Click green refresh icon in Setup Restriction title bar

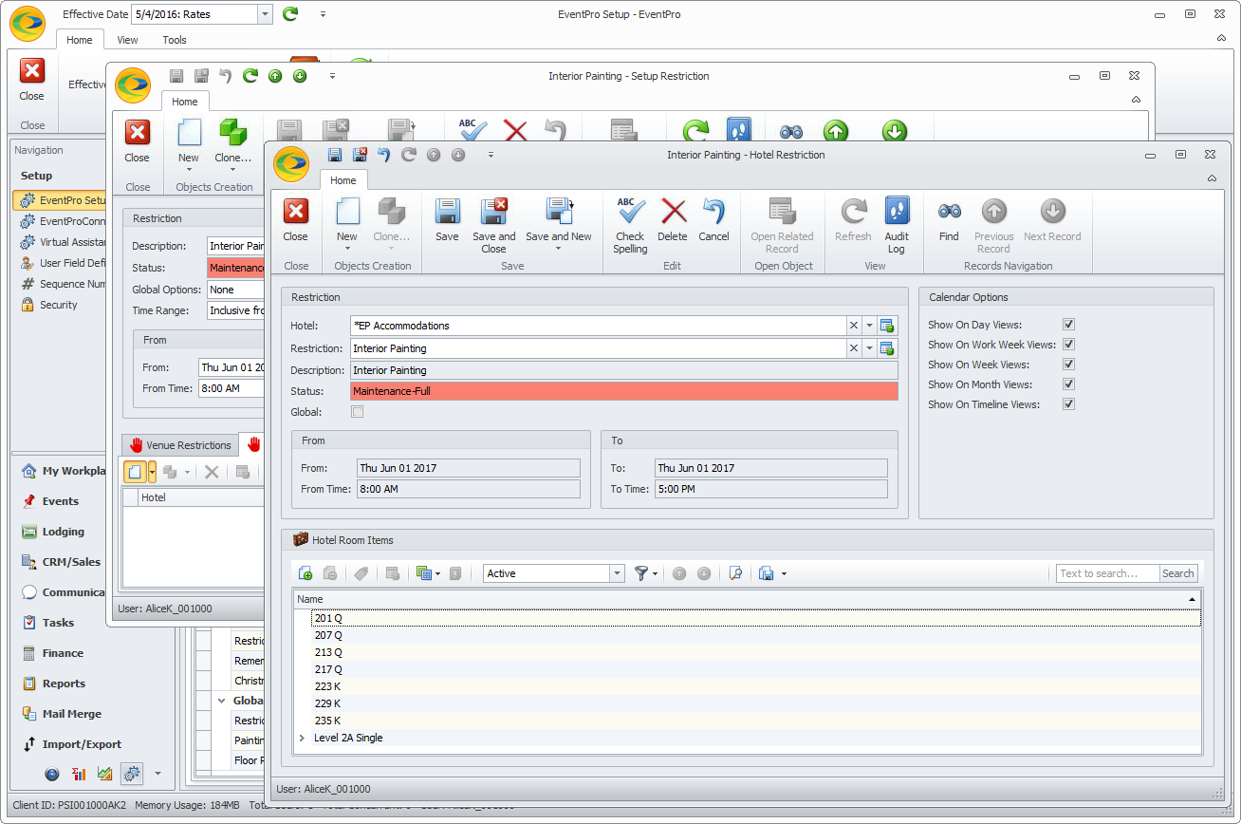(x=250, y=76)
